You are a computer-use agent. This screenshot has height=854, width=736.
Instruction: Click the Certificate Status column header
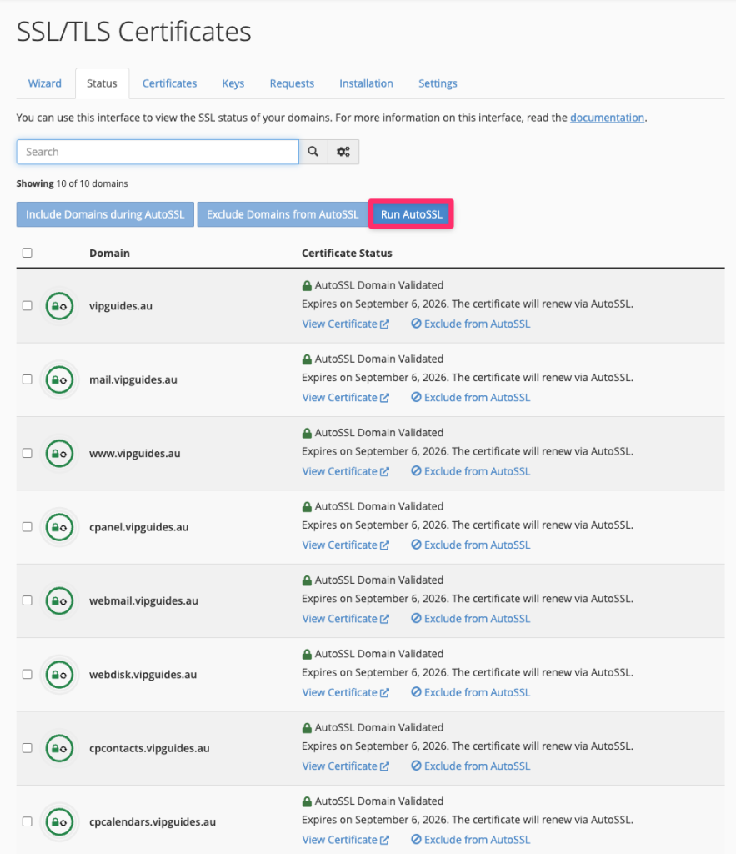click(x=347, y=254)
